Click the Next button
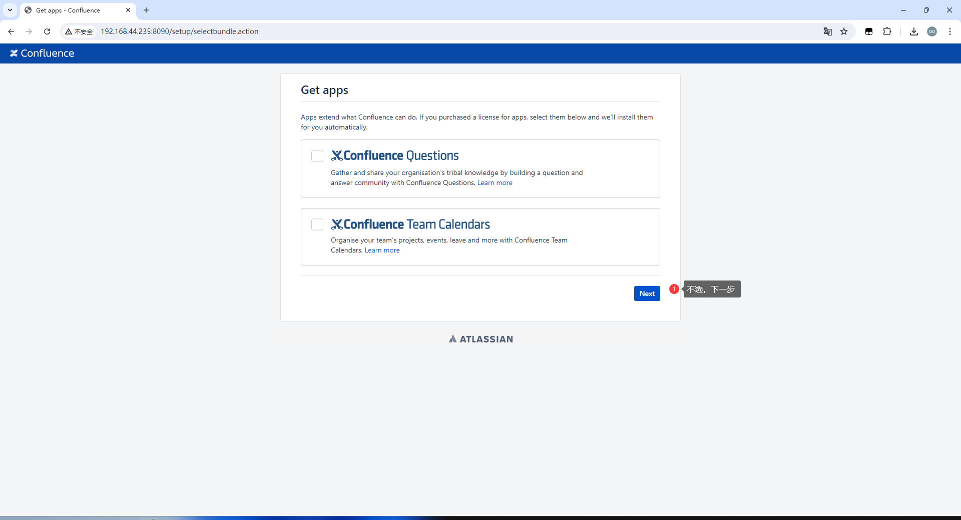 (x=647, y=293)
